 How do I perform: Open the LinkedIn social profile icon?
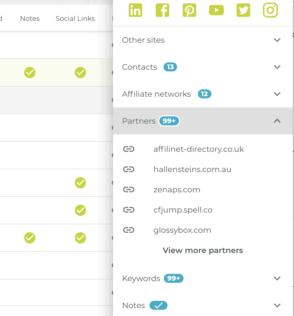pyautogui.click(x=135, y=10)
